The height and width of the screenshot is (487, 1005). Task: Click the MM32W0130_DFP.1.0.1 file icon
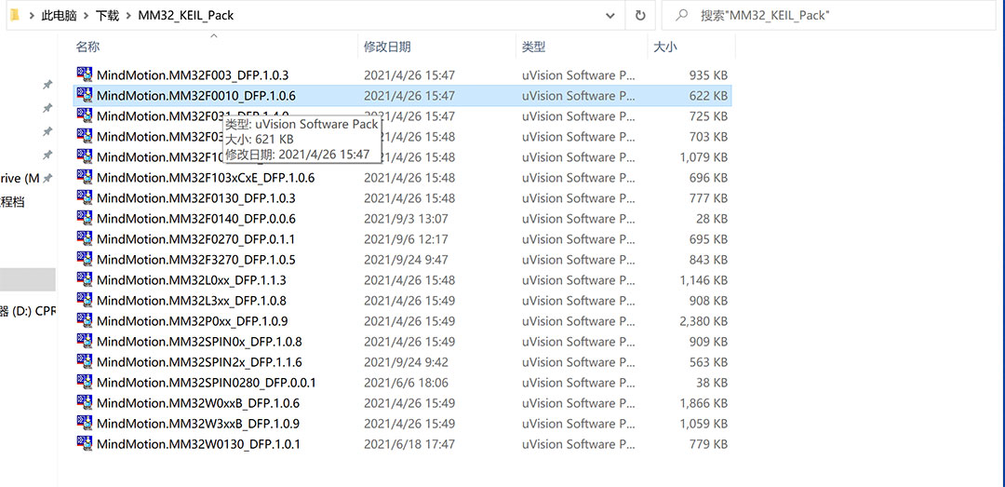[x=84, y=443]
